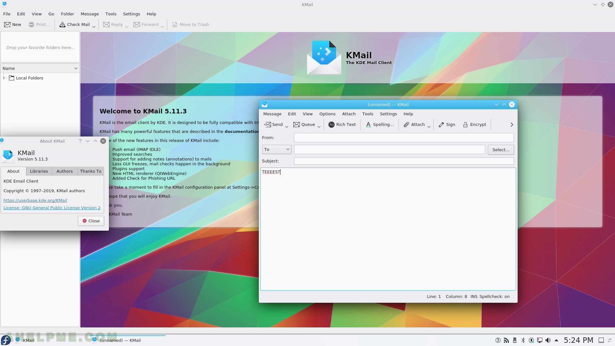Click the Show Desktop panel icon
The width and height of the screenshot is (615, 346).
(601, 340)
